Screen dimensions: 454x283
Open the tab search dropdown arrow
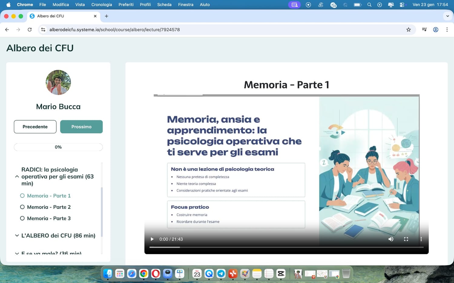[x=448, y=16]
